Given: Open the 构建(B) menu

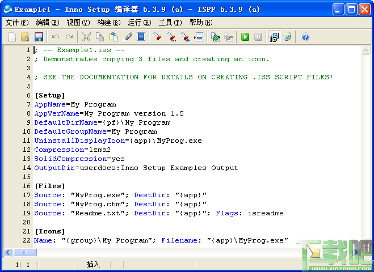Looking at the screenshot, I should [x=109, y=23].
